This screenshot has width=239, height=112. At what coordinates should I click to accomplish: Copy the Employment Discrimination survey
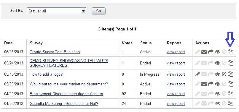[230, 94]
